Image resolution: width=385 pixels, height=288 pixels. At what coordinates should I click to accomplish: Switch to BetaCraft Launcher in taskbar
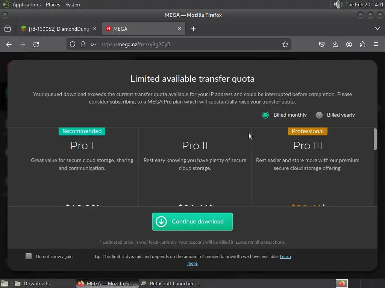171,283
